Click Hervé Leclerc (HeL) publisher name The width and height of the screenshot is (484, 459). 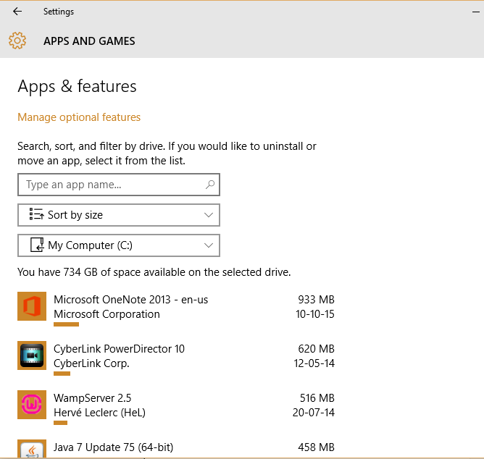click(x=99, y=413)
